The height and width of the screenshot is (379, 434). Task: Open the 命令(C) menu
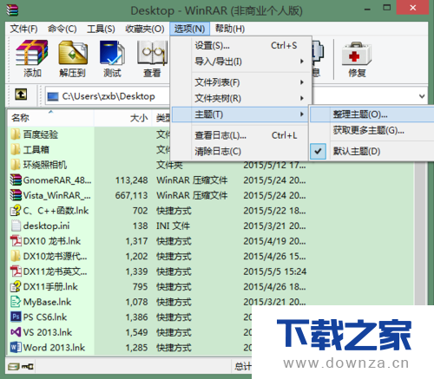tap(62, 29)
